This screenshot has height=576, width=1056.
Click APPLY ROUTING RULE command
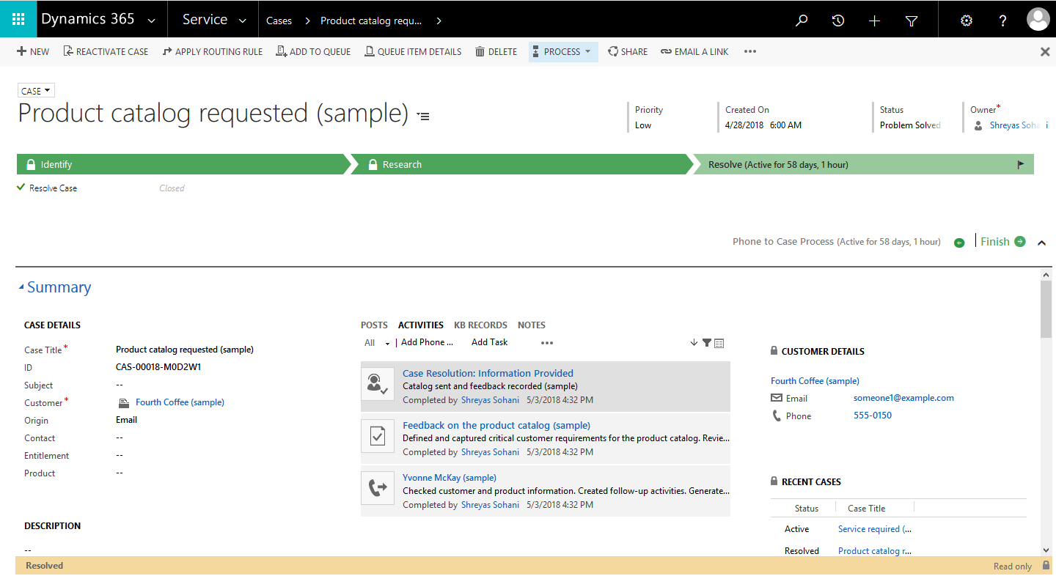(x=212, y=52)
